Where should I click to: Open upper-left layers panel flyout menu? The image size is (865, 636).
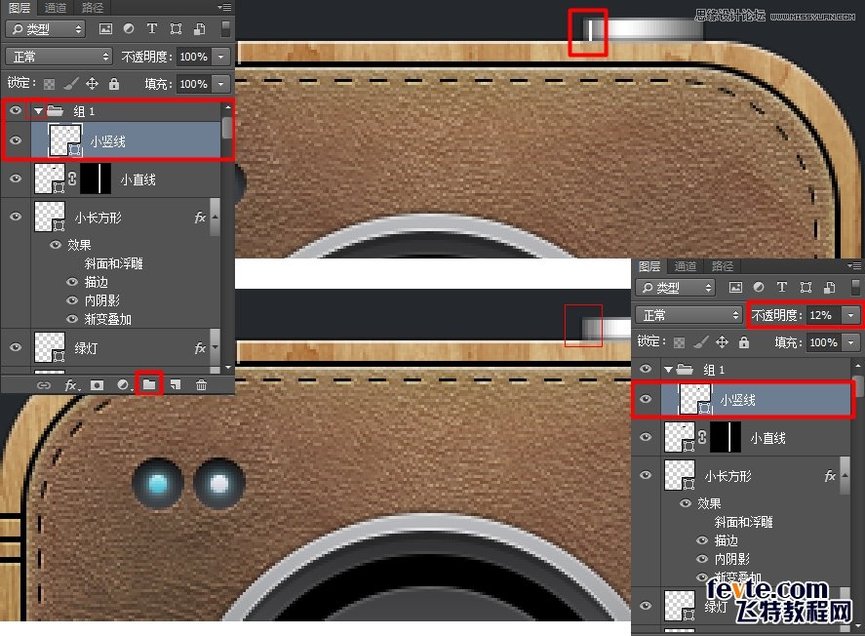224,7
